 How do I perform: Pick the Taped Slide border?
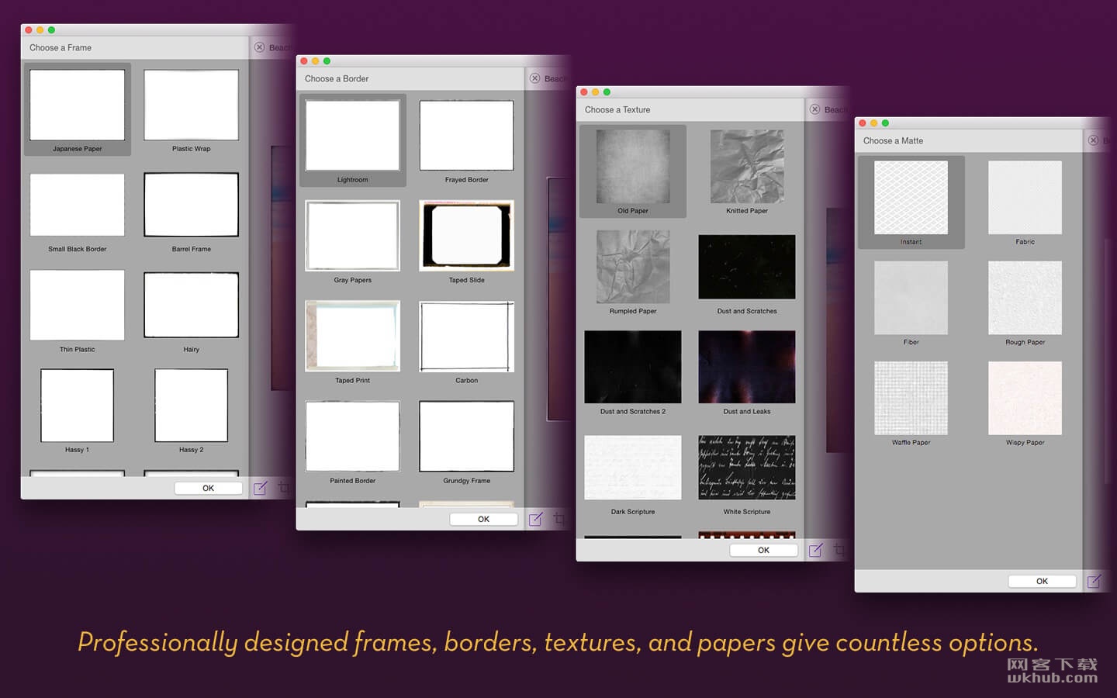[x=466, y=236]
